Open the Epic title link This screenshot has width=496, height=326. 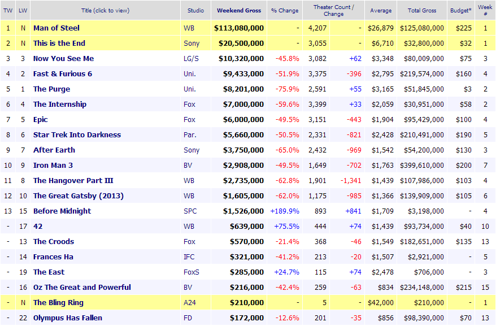click(x=41, y=120)
